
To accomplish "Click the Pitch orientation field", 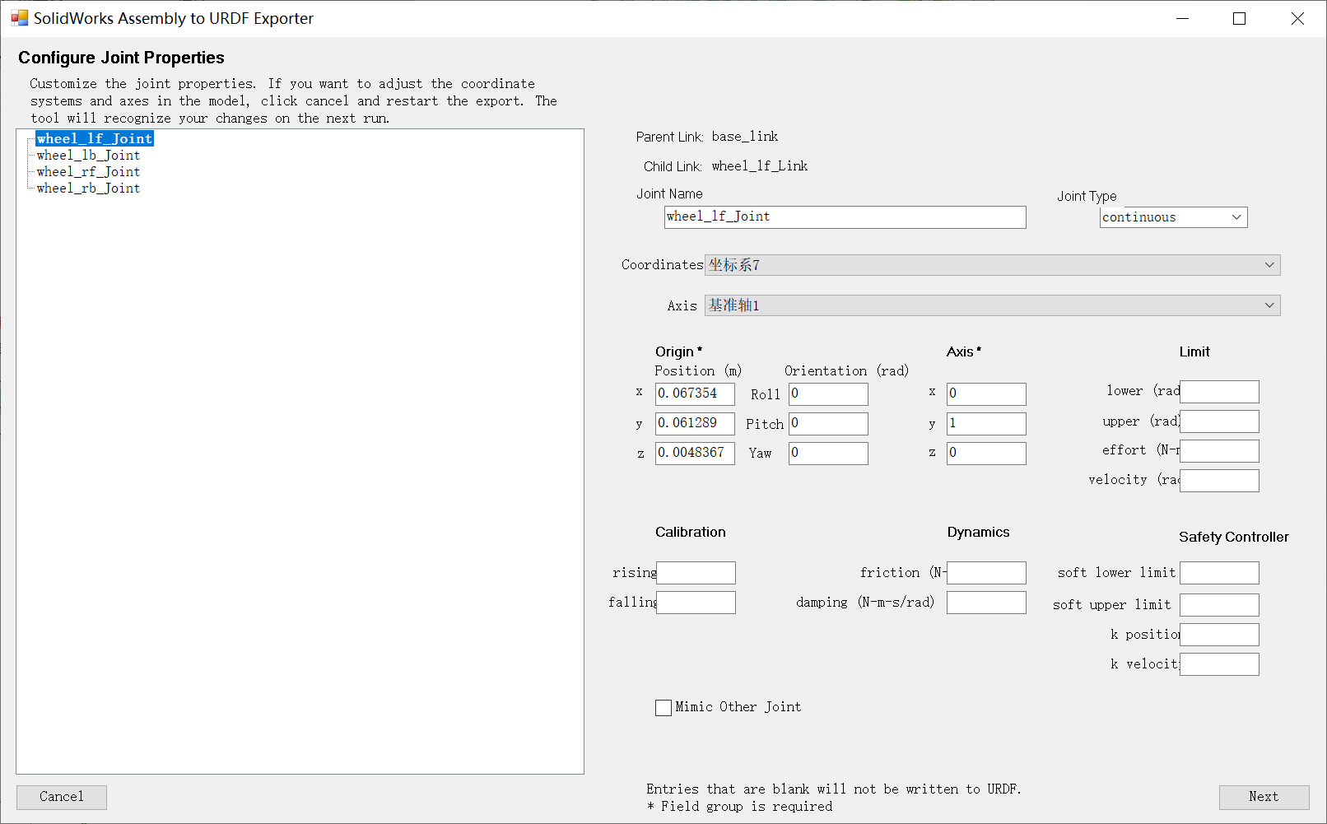I will pyautogui.click(x=828, y=424).
